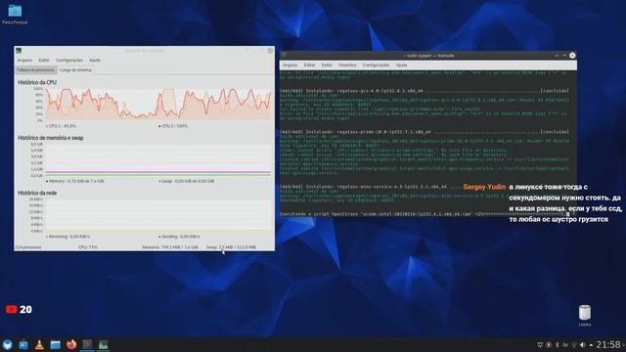Open the openSUSE application launcher
626x352 pixels.
(8, 344)
